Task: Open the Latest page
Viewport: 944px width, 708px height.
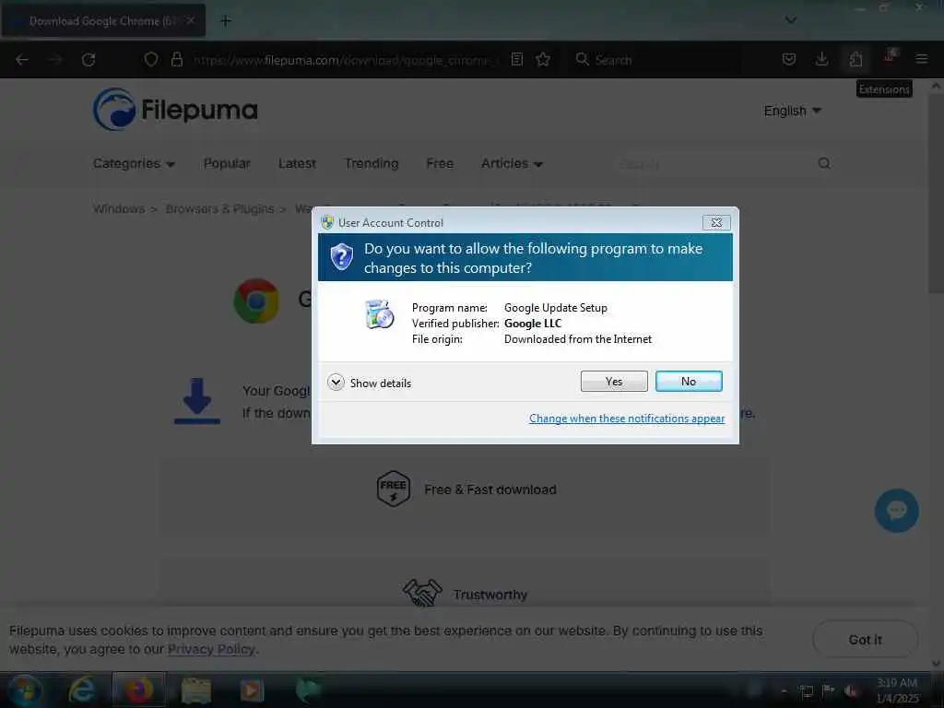Action: click(x=297, y=164)
